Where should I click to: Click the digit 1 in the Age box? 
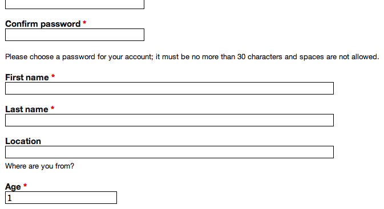pyautogui.click(x=10, y=198)
